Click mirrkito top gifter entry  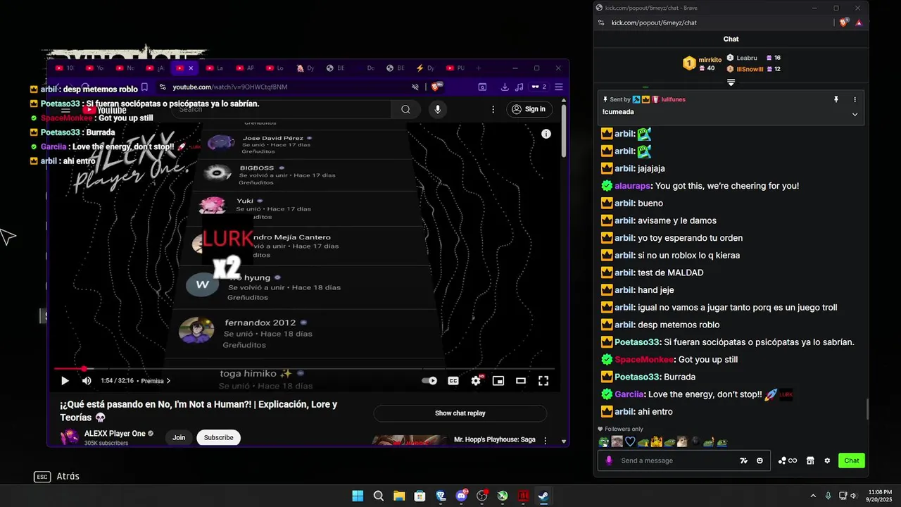702,63
